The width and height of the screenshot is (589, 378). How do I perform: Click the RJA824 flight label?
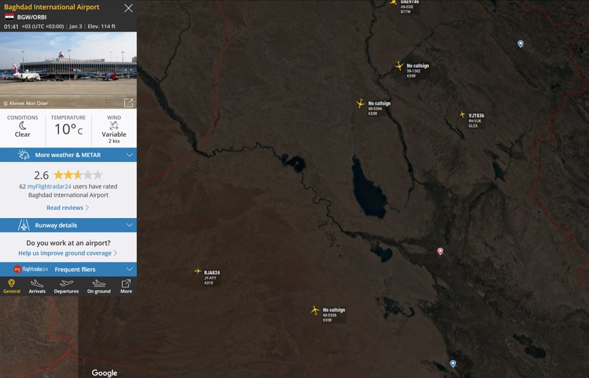coord(212,277)
